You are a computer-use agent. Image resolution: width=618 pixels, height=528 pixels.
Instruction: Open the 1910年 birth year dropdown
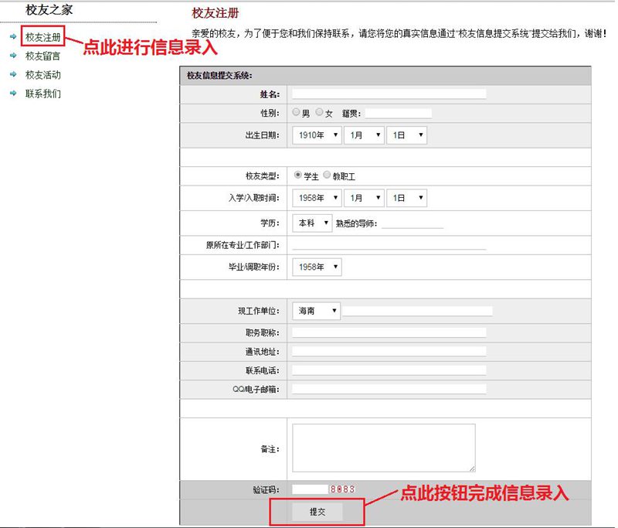pos(317,135)
